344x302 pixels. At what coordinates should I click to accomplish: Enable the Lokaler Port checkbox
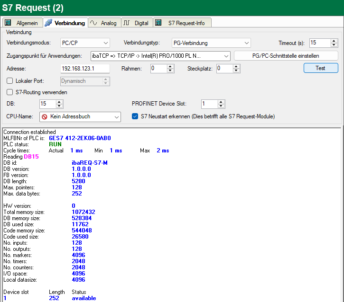pos(10,81)
